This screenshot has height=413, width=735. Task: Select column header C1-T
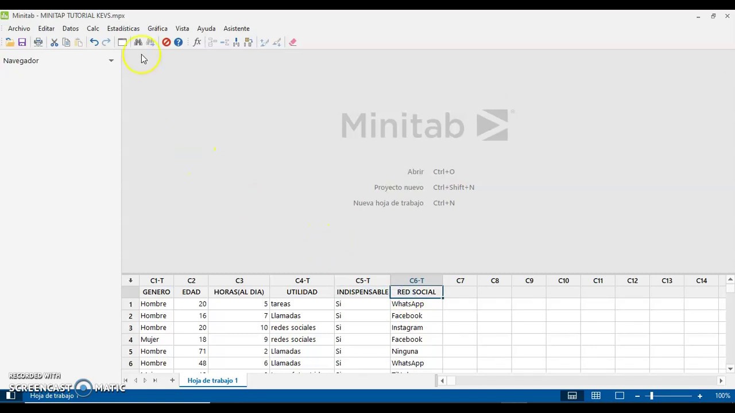pos(157,280)
